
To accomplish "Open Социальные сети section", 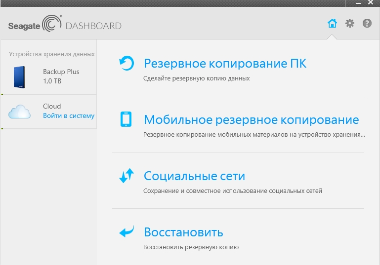I will [x=194, y=176].
